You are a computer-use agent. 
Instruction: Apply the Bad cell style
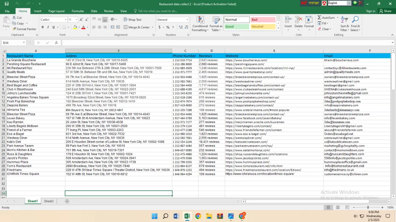[263, 20]
